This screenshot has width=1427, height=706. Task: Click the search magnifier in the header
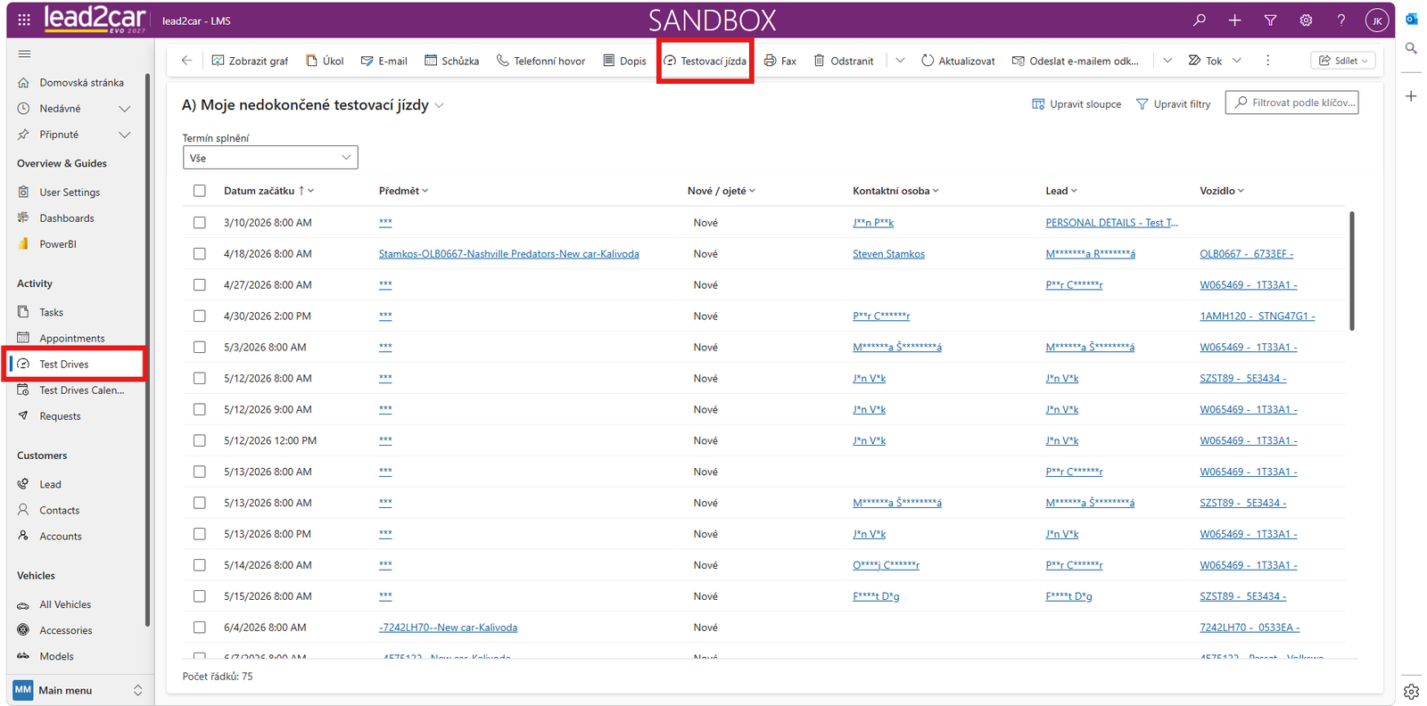(1200, 21)
